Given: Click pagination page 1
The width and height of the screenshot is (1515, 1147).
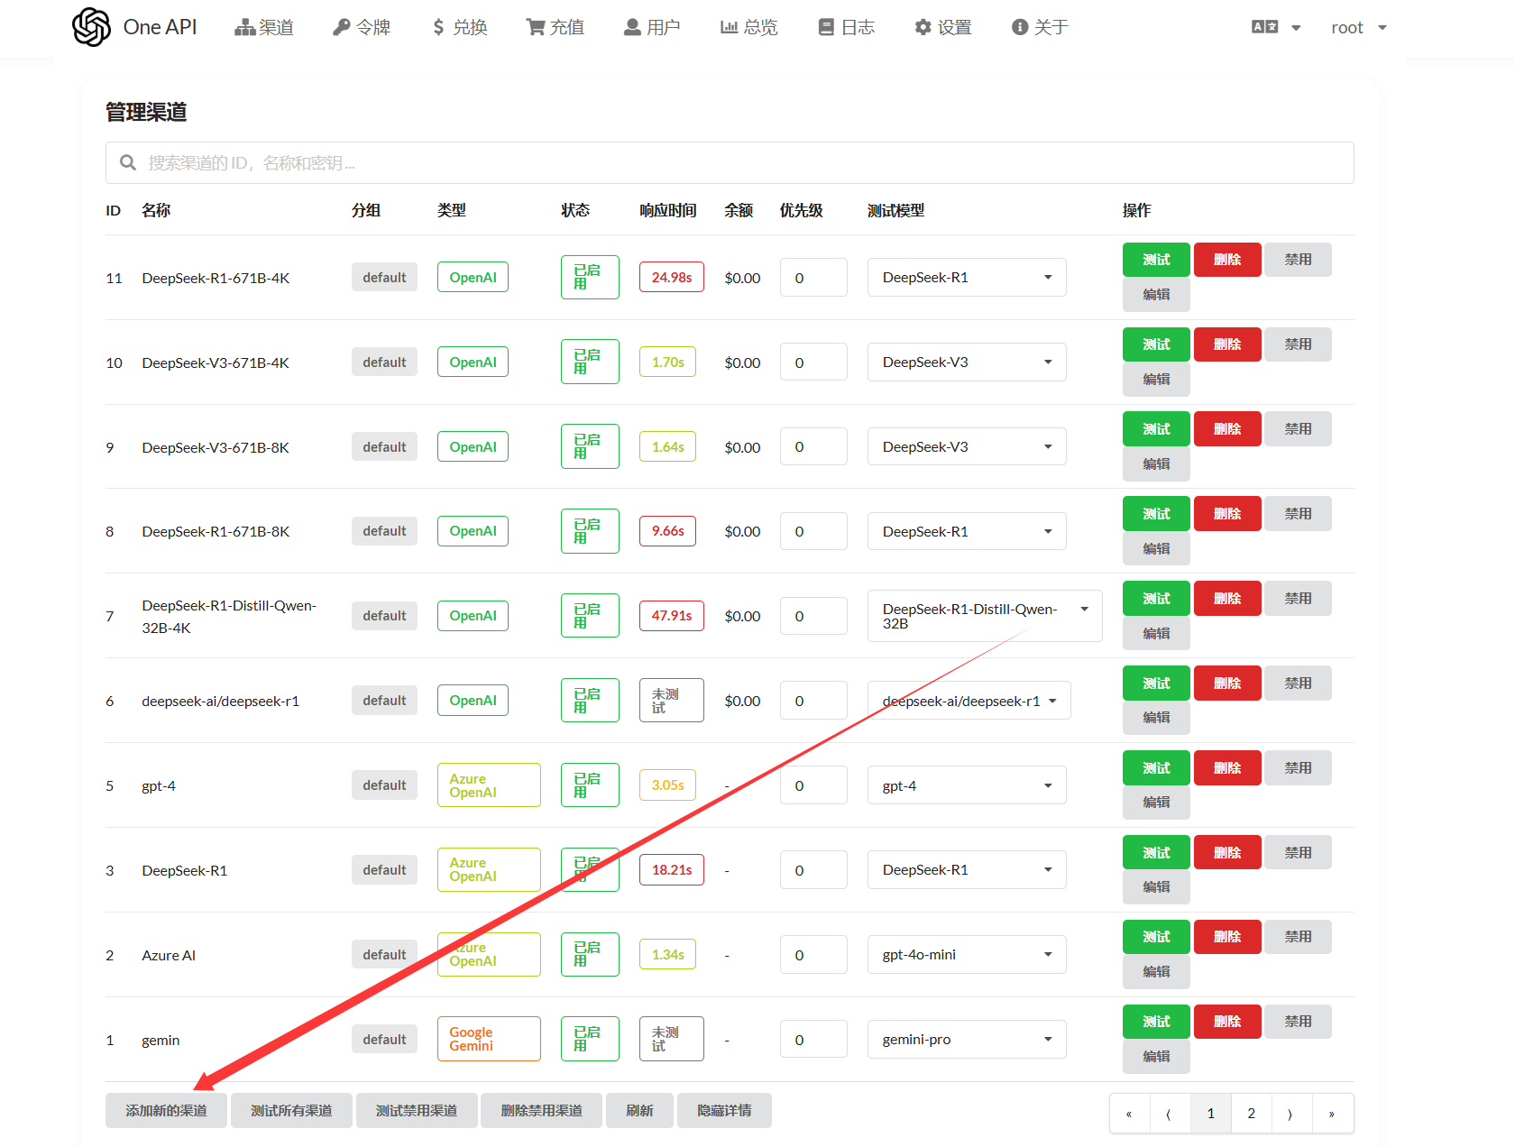Looking at the screenshot, I should click(x=1210, y=1113).
